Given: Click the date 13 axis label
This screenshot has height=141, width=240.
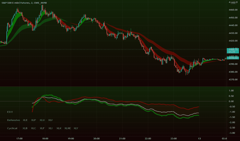Looking at the screenshot, I should pos(199,138).
